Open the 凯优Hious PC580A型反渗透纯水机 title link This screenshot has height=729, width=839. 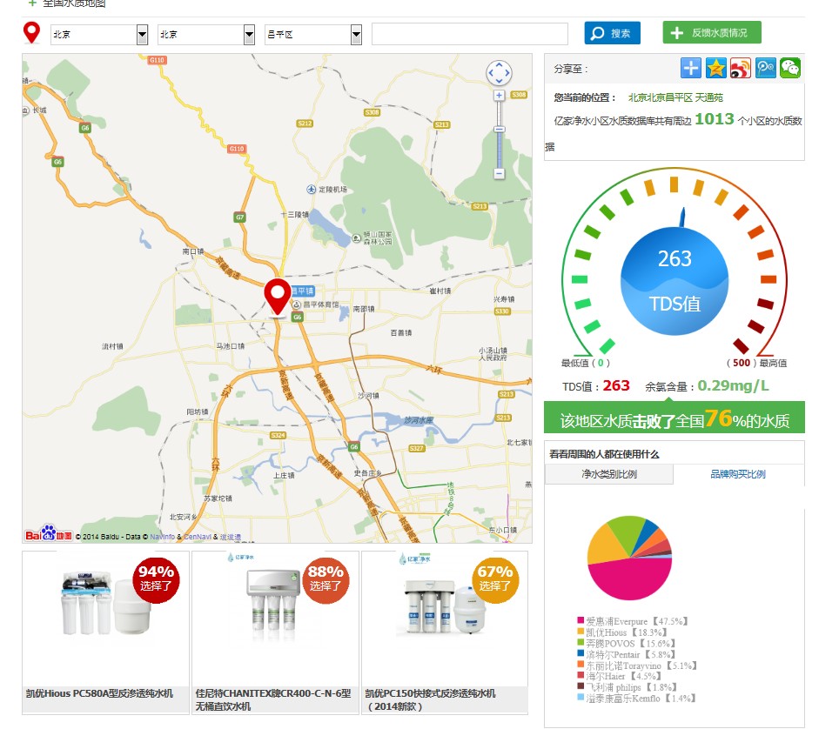pyautogui.click(x=99, y=693)
